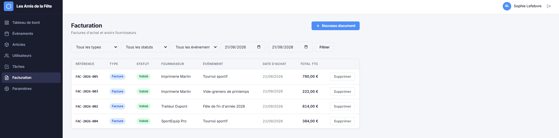Click the Filtrer button

point(324,47)
